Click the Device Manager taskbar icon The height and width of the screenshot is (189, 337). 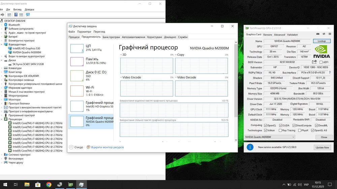click(x=60, y=185)
